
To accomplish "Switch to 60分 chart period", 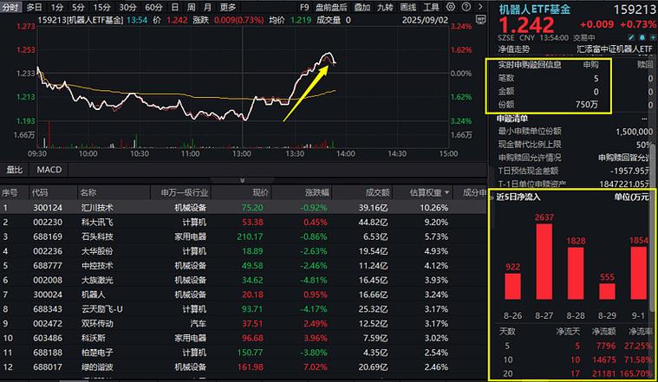I will click(x=154, y=7).
